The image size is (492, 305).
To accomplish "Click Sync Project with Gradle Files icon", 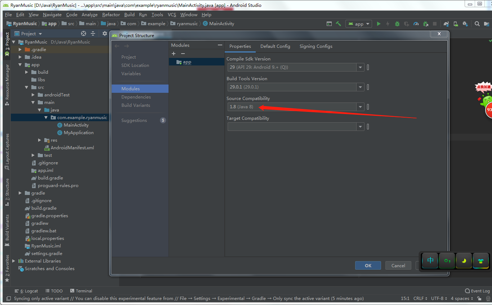I will click(446, 24).
